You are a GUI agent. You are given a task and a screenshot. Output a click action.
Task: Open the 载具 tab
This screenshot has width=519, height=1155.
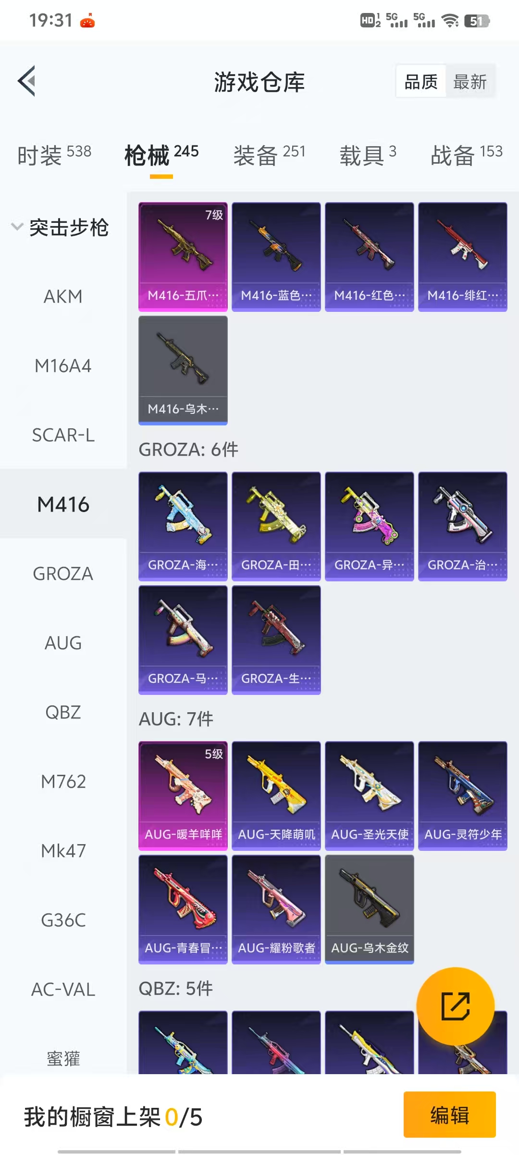coord(368,155)
